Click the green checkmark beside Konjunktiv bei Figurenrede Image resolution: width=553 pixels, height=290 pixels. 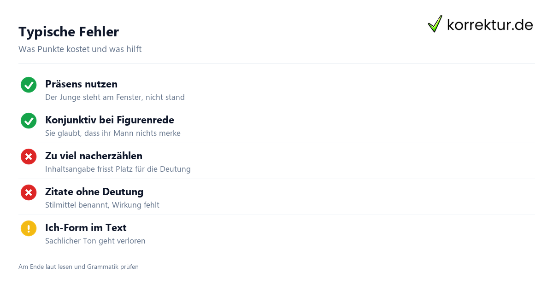click(x=29, y=121)
